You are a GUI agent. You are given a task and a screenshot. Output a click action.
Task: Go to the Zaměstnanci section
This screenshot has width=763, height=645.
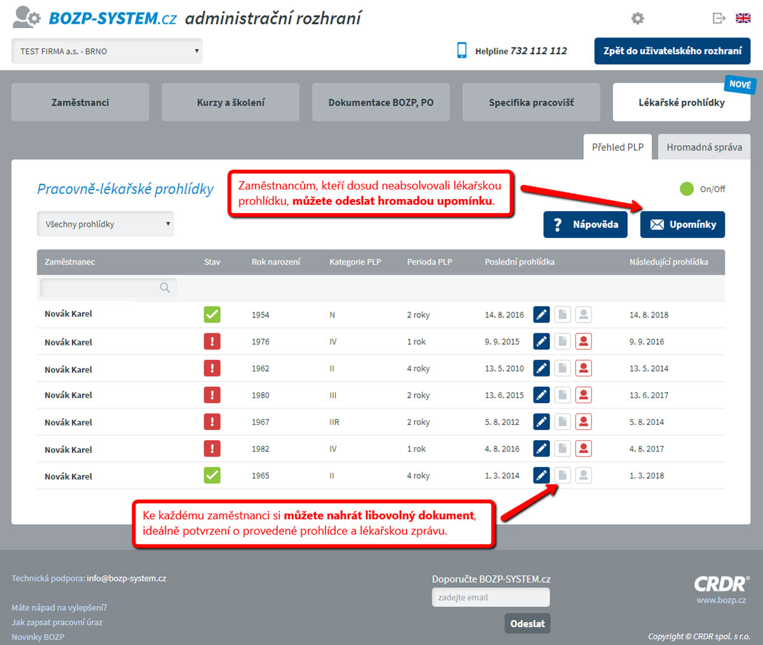80,102
